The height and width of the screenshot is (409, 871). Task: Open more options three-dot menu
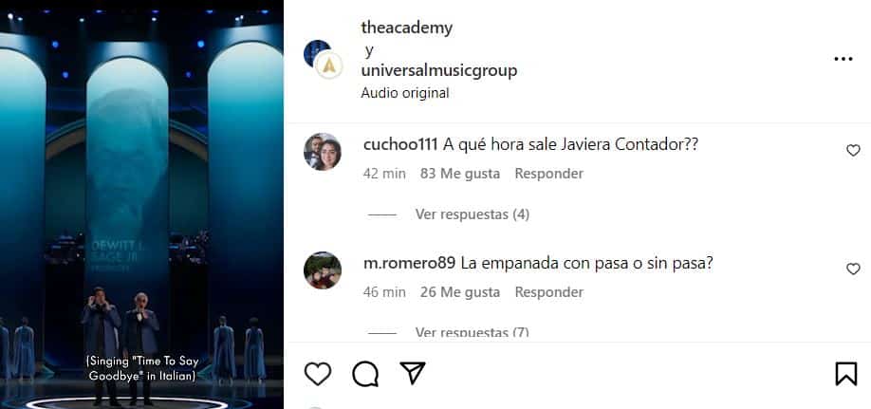843,59
